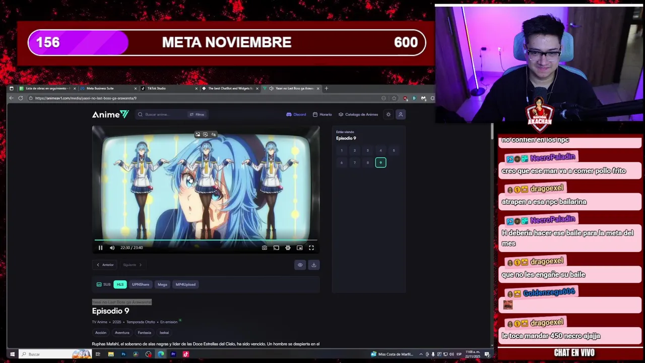
Task: Close the TikTok Studio browser tab
Action: coord(196,88)
